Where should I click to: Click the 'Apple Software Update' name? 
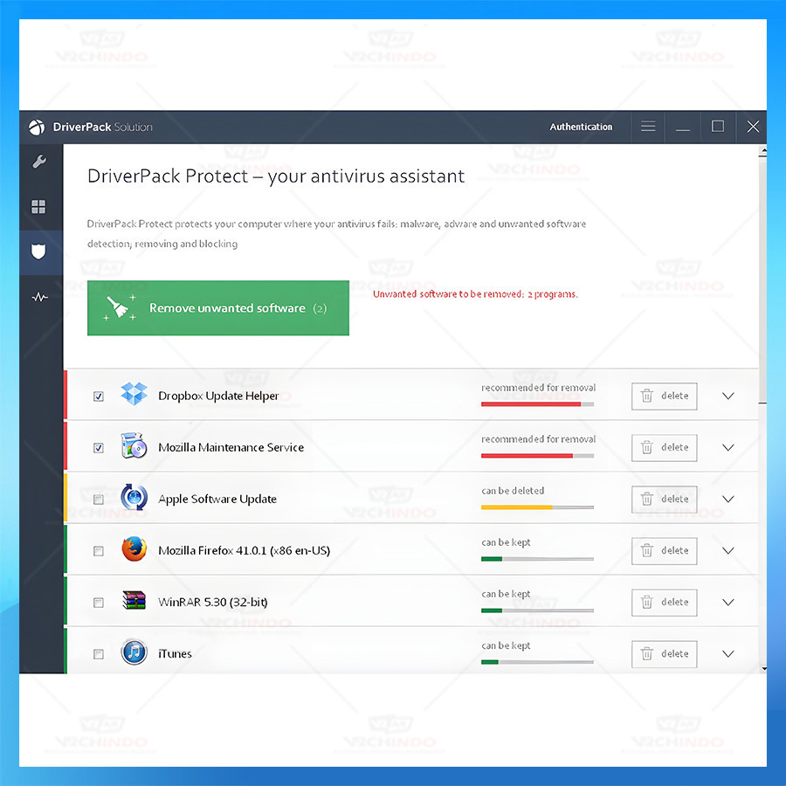tap(217, 500)
